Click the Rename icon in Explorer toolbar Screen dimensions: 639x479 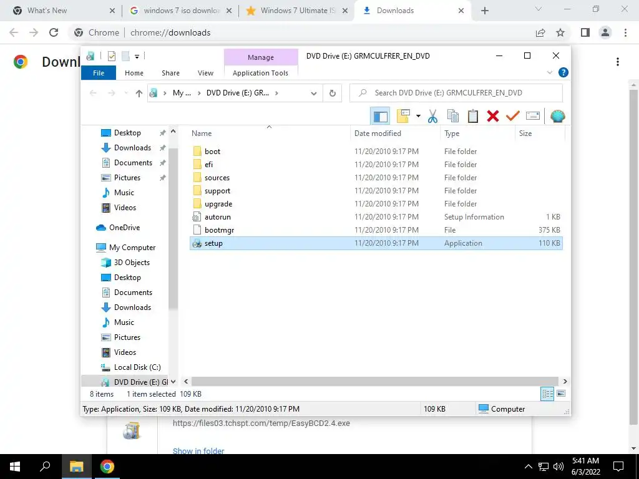(x=533, y=116)
